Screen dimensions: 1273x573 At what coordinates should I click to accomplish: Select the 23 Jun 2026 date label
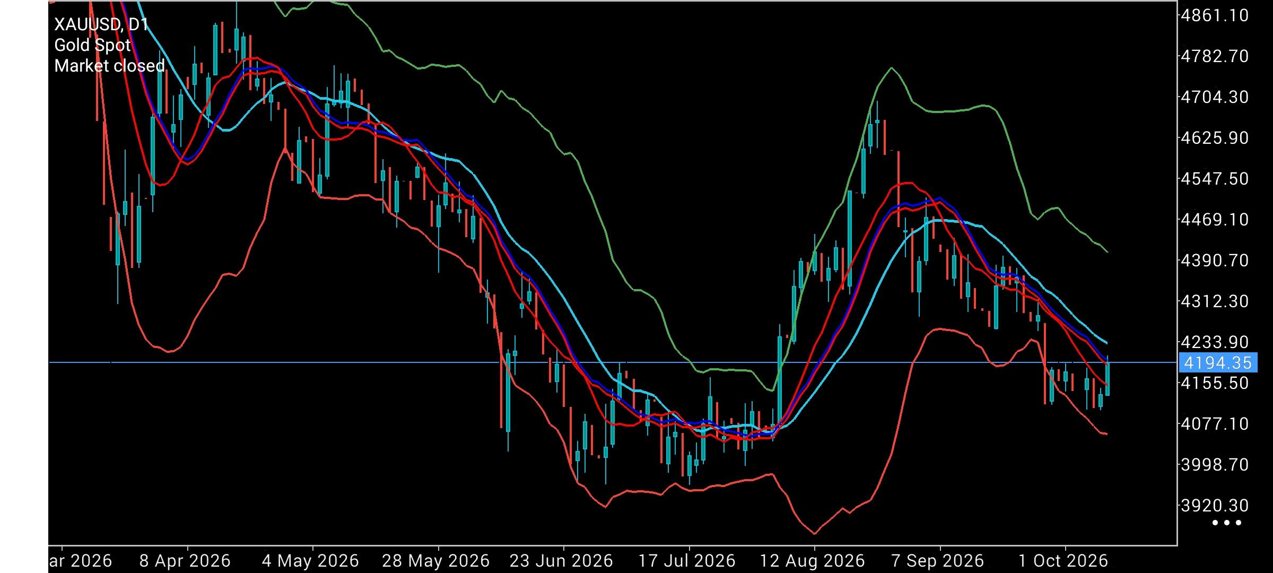(x=561, y=561)
